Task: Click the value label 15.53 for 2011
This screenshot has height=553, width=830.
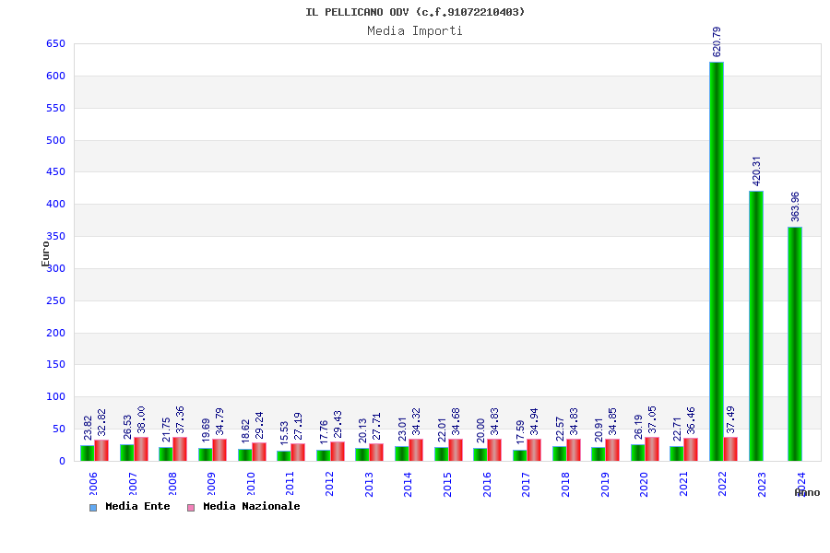Action: pos(284,433)
